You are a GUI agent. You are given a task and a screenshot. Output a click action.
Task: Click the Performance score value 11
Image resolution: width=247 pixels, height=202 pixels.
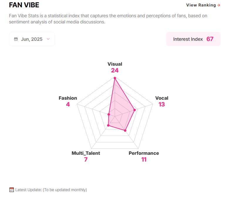[144, 159]
